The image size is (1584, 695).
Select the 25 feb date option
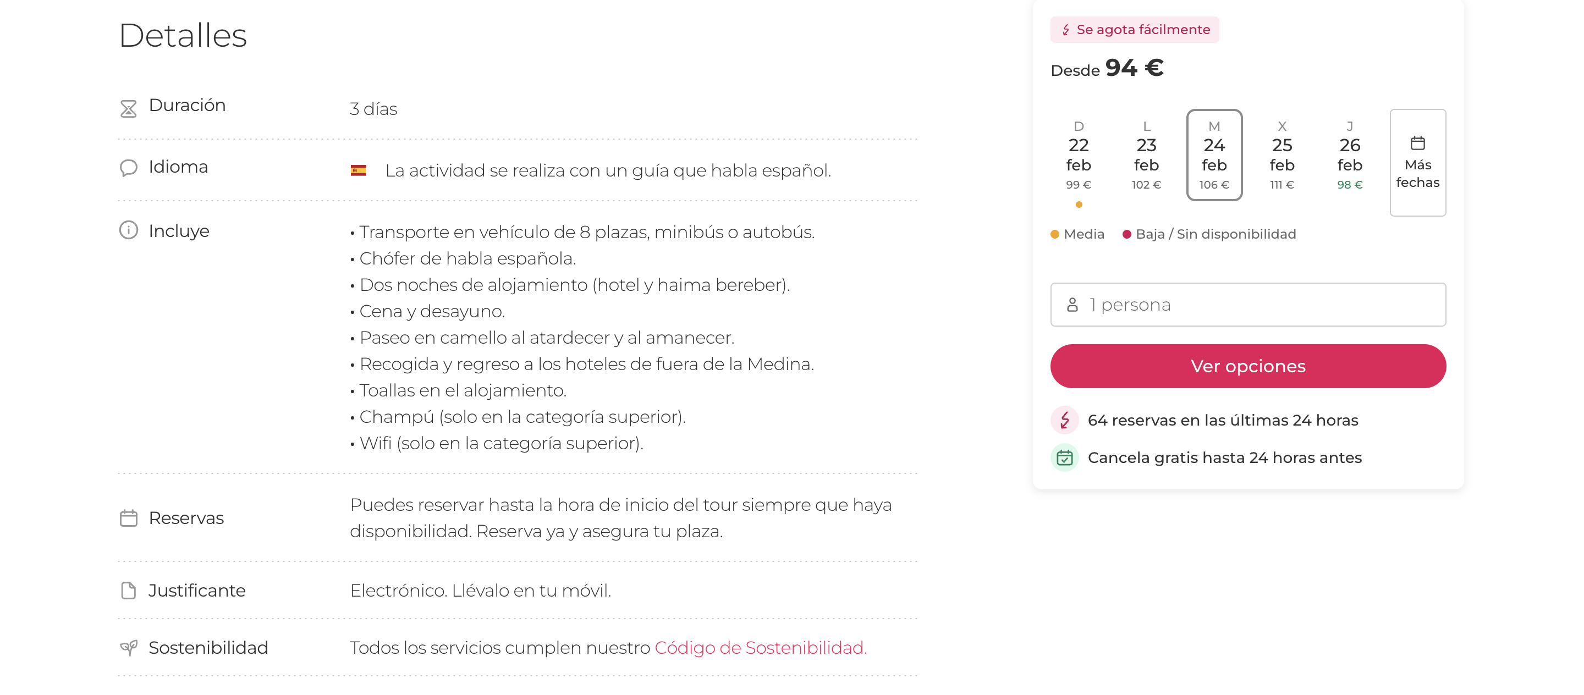[1282, 155]
